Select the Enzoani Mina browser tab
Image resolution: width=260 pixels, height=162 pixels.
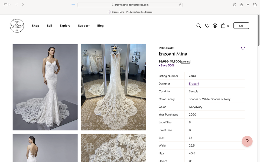point(130,12)
